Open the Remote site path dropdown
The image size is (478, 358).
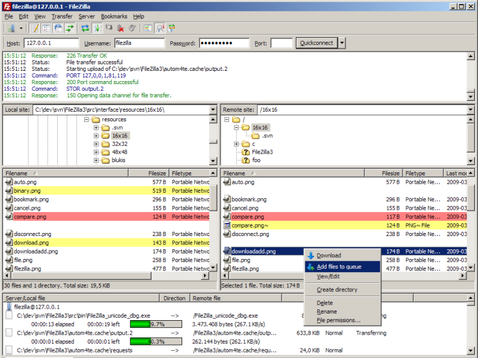[x=471, y=109]
